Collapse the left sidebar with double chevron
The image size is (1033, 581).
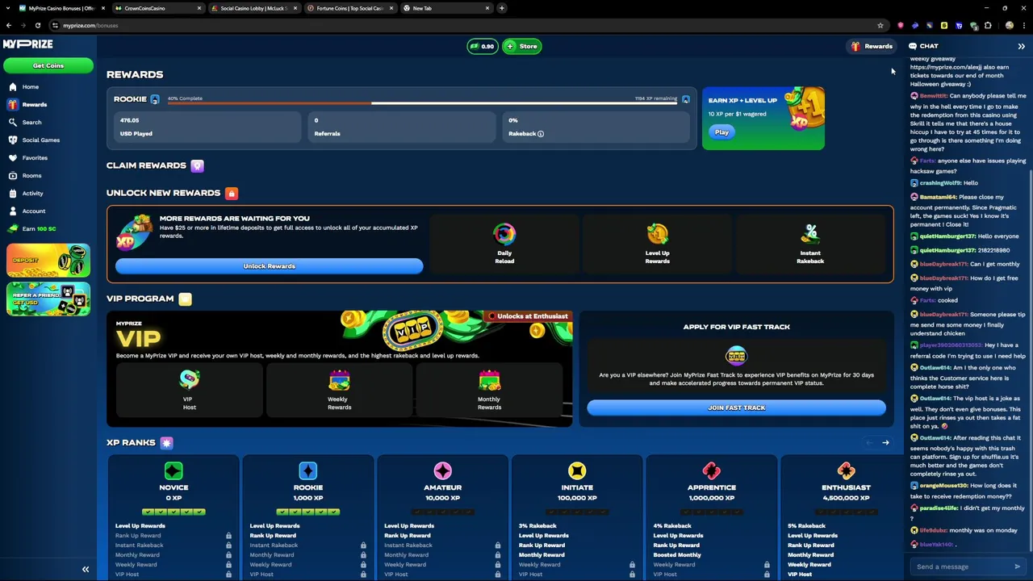tap(85, 570)
